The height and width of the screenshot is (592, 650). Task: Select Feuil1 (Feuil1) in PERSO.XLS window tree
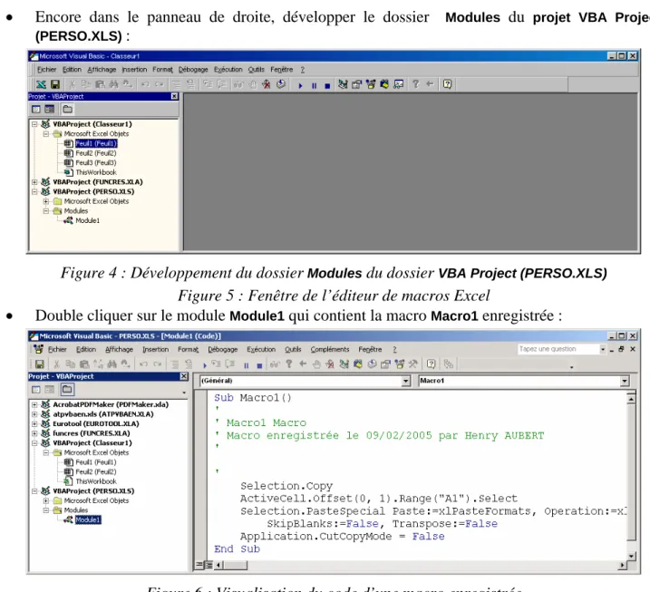96,461
